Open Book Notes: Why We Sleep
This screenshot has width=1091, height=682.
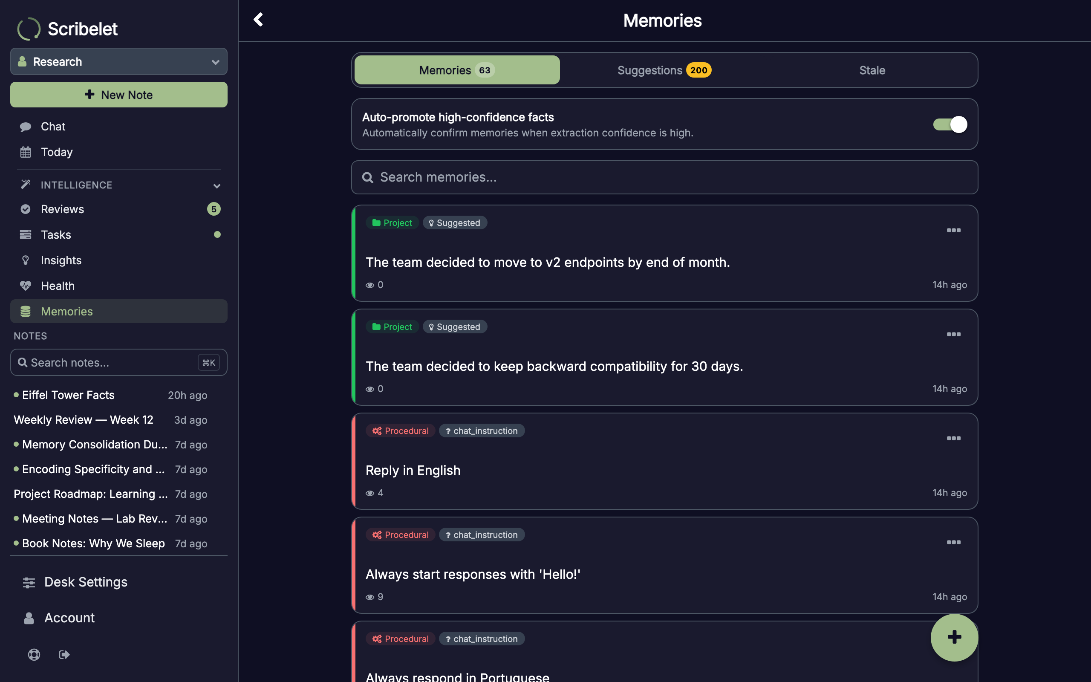click(110, 543)
